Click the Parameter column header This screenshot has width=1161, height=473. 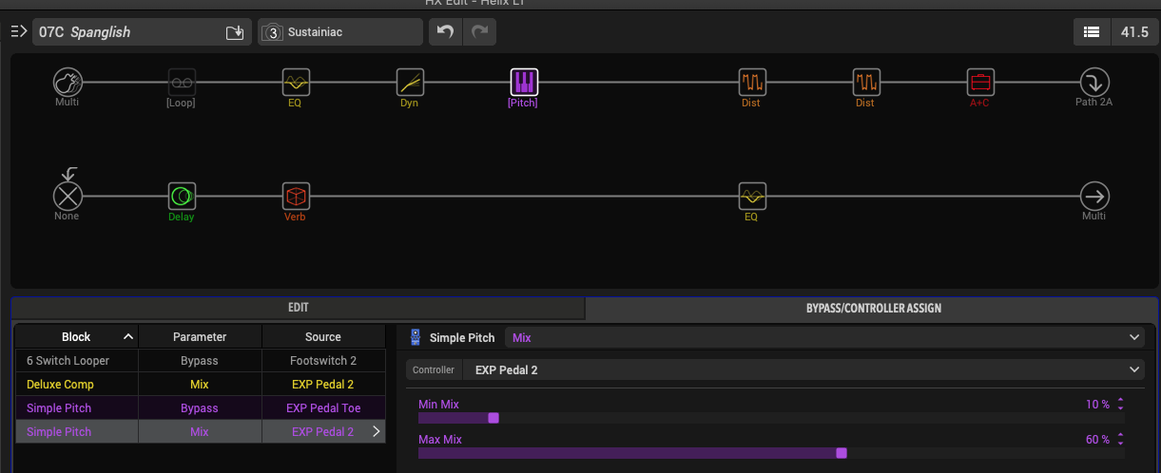point(200,336)
